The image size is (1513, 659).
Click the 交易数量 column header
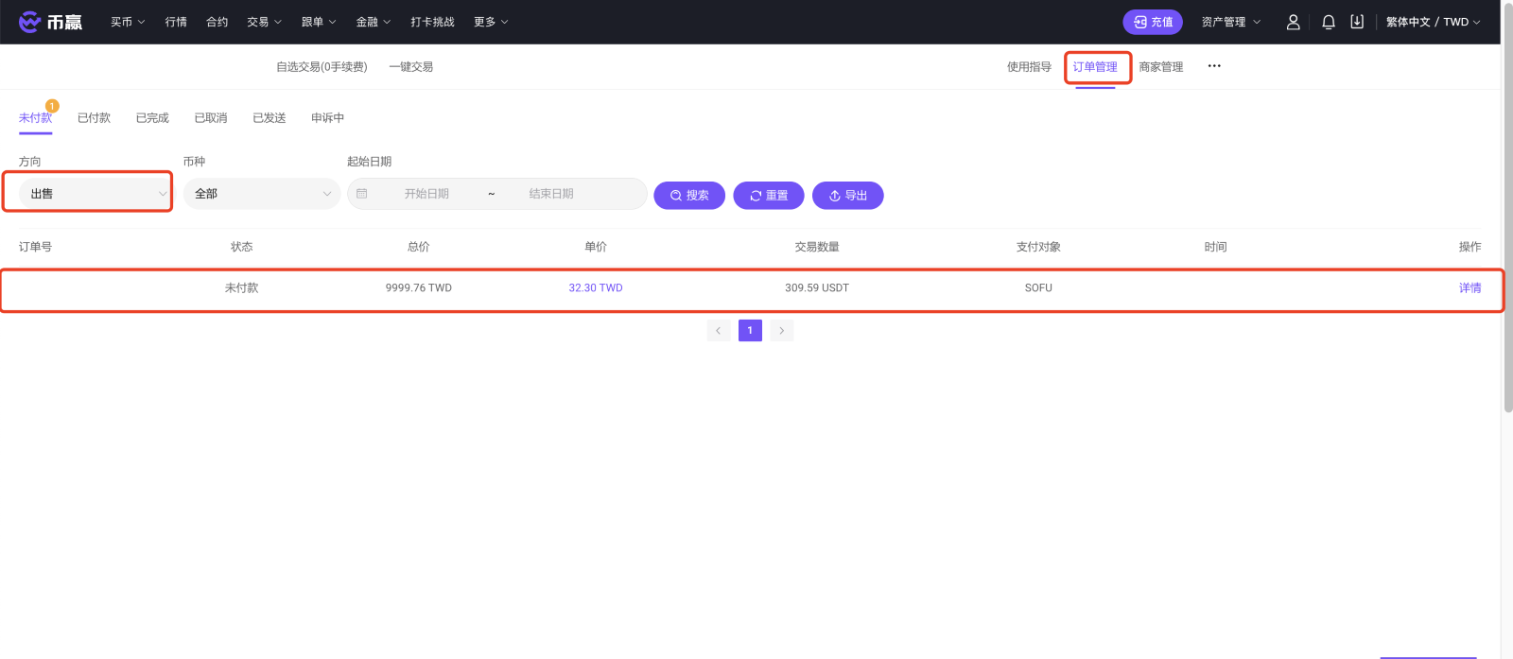[x=817, y=247]
